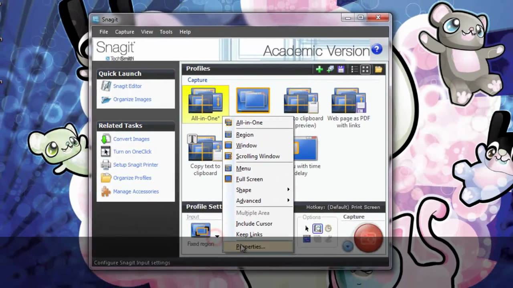Click the Organize Images icon
Viewport: 513px width, 288px height.
pyautogui.click(x=106, y=99)
